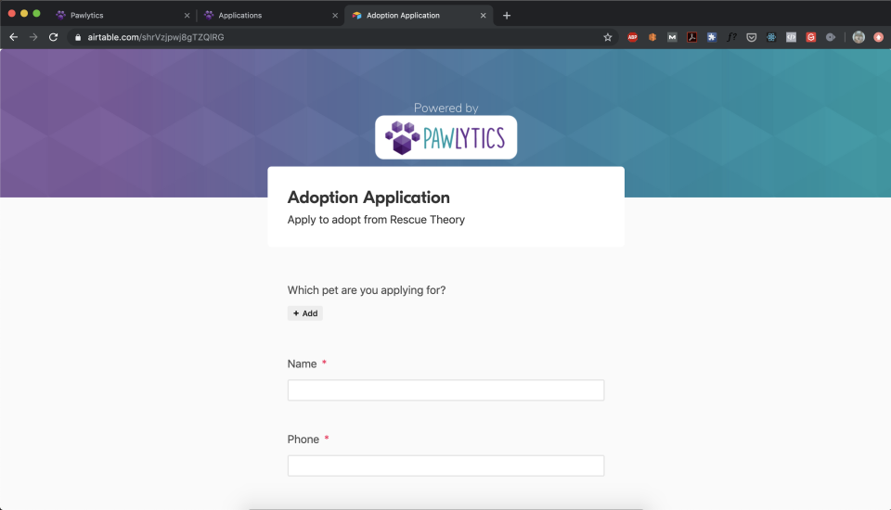Click 'Apply to adopt from Rescue Theory' text

tap(376, 220)
